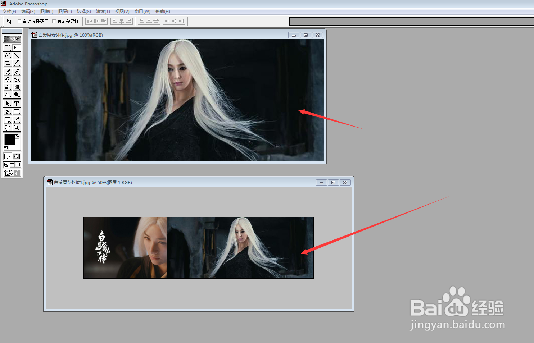This screenshot has height=343, width=534.
Task: Select the Blur tool
Action: (x=8, y=95)
